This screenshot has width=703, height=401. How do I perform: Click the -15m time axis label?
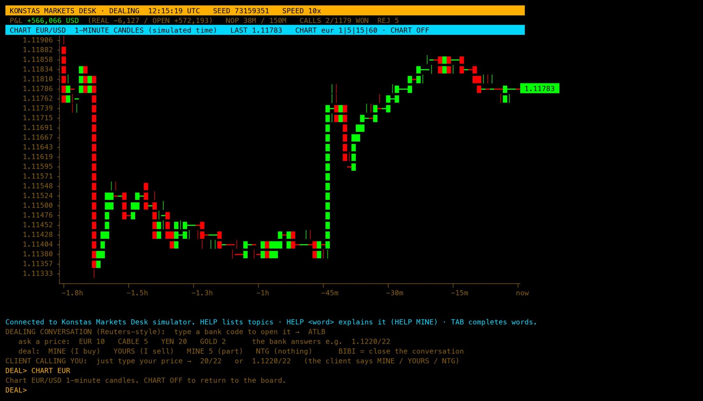click(460, 293)
